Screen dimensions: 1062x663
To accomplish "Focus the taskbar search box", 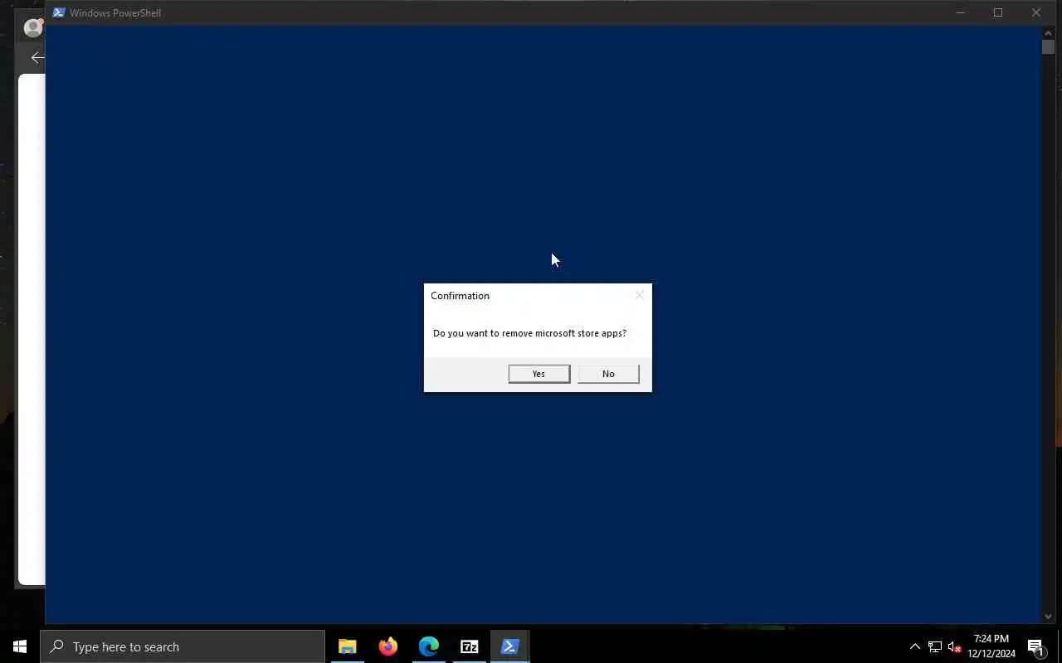I will click(183, 646).
